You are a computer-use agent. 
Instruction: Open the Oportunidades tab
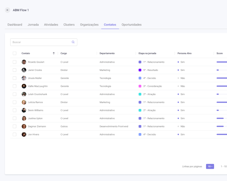coord(131,25)
